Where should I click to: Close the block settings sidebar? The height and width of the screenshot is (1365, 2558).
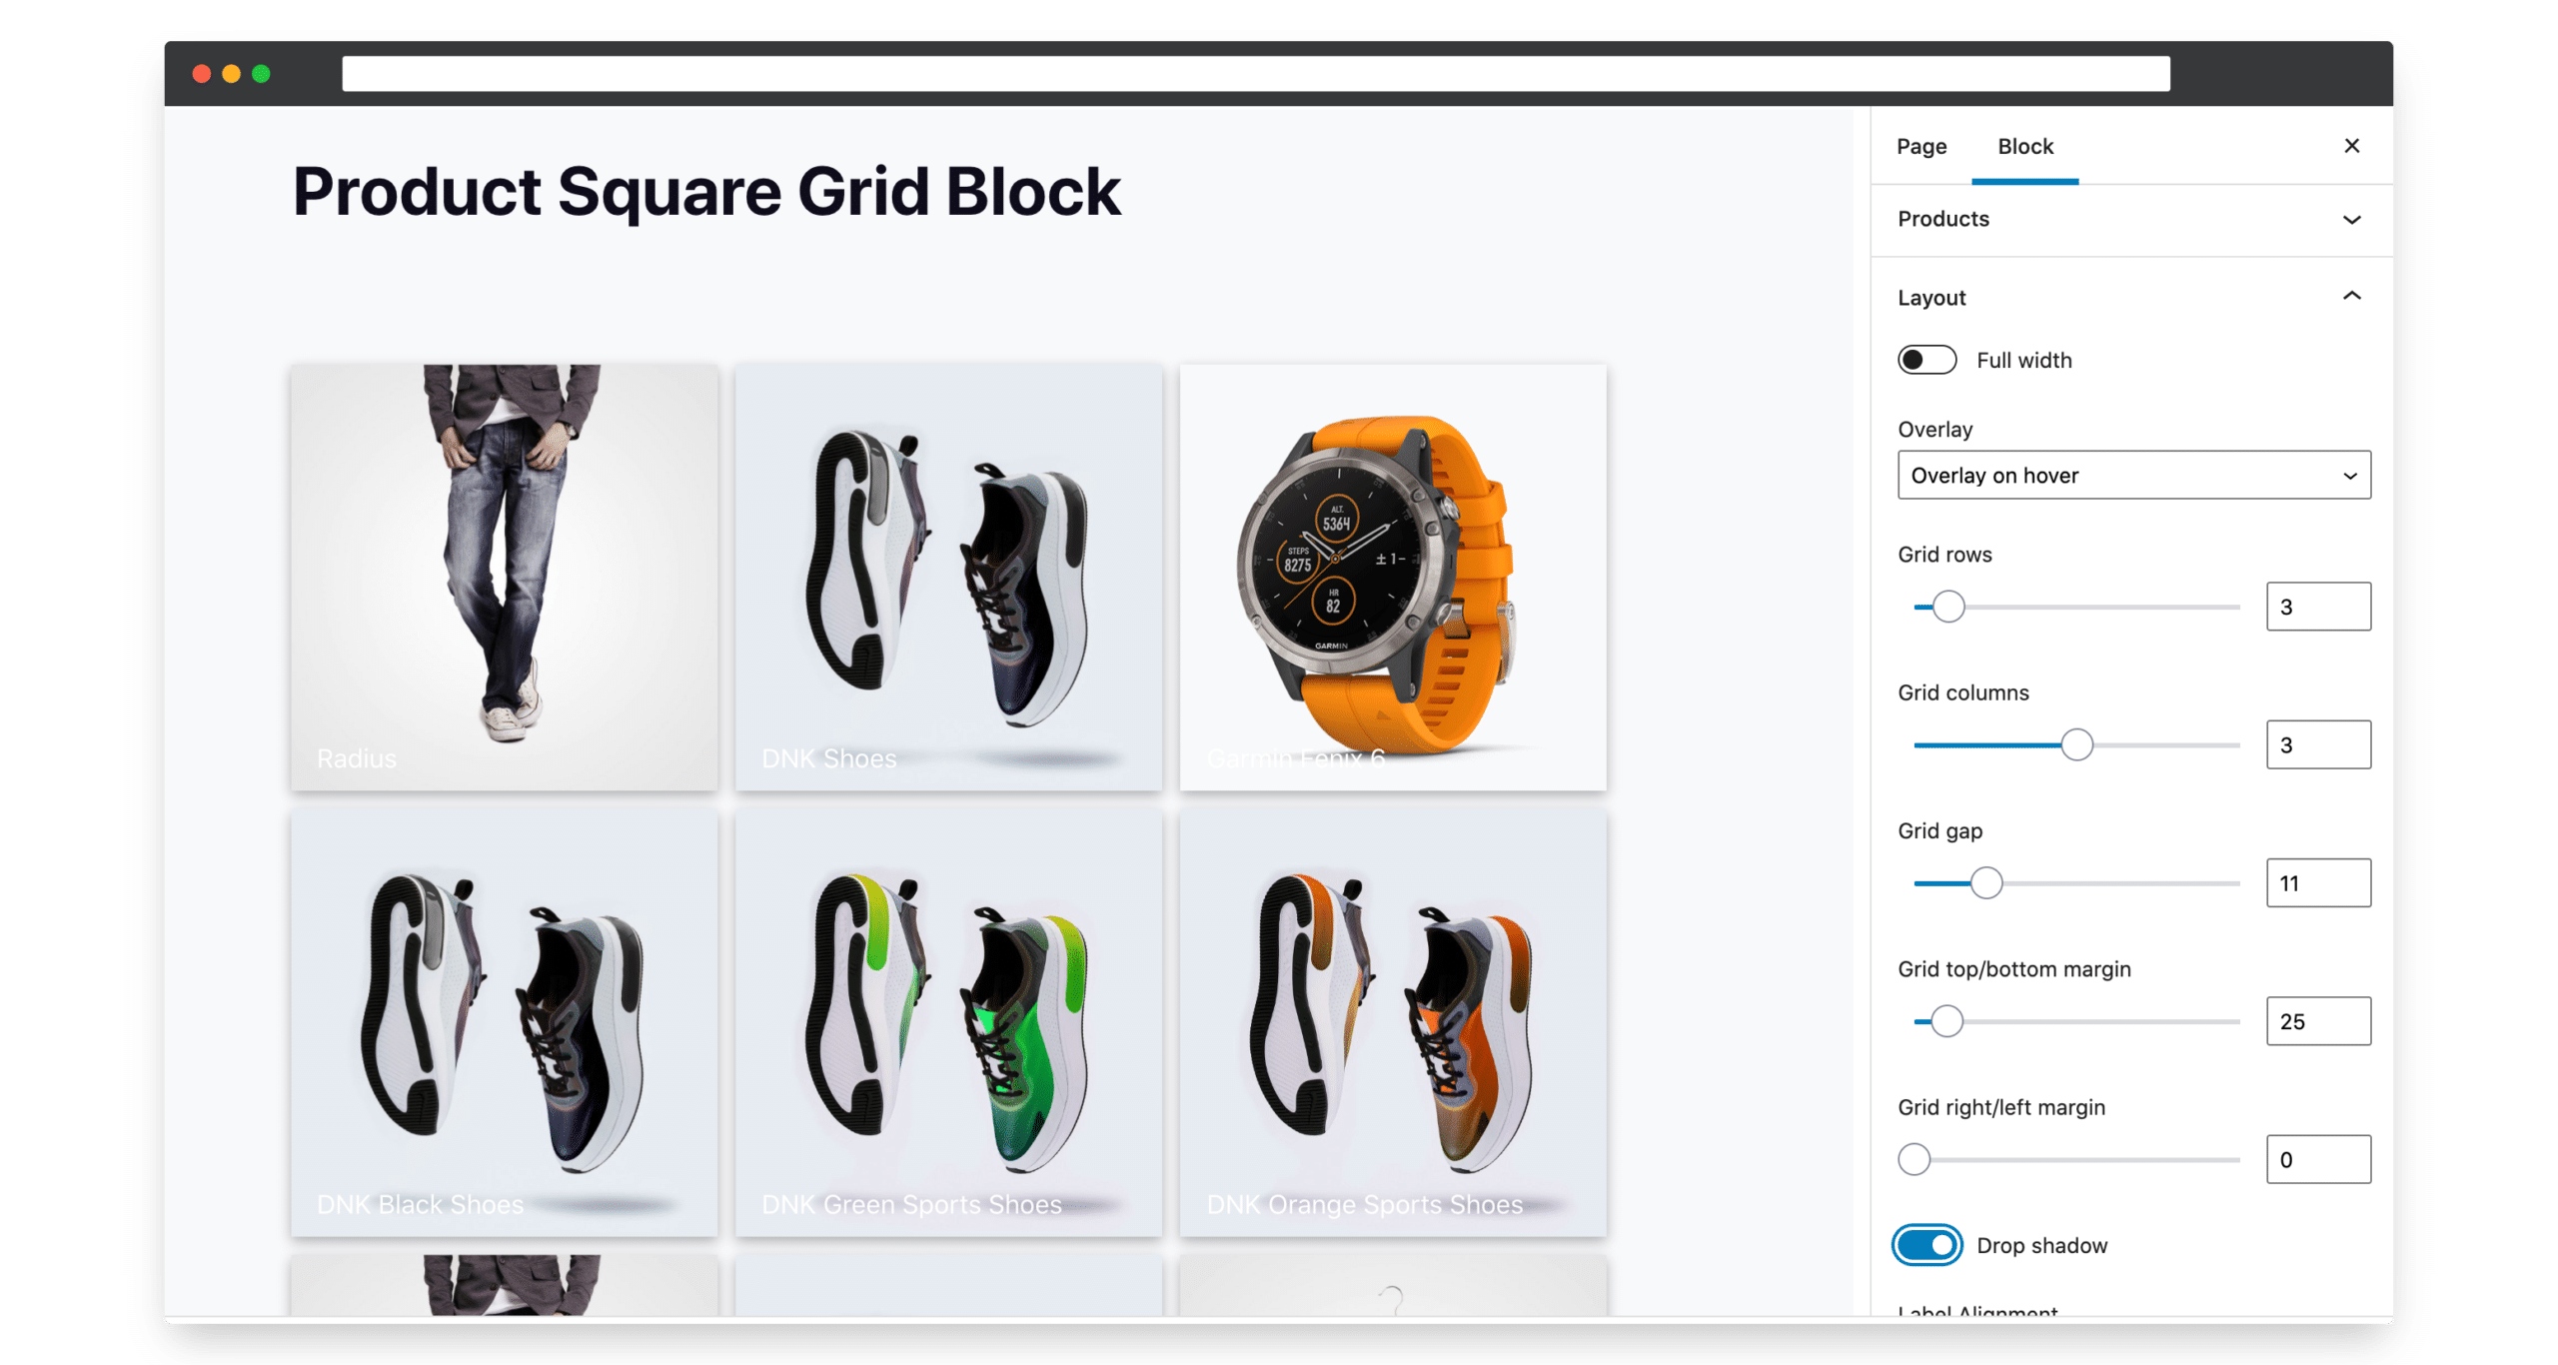(2350, 146)
